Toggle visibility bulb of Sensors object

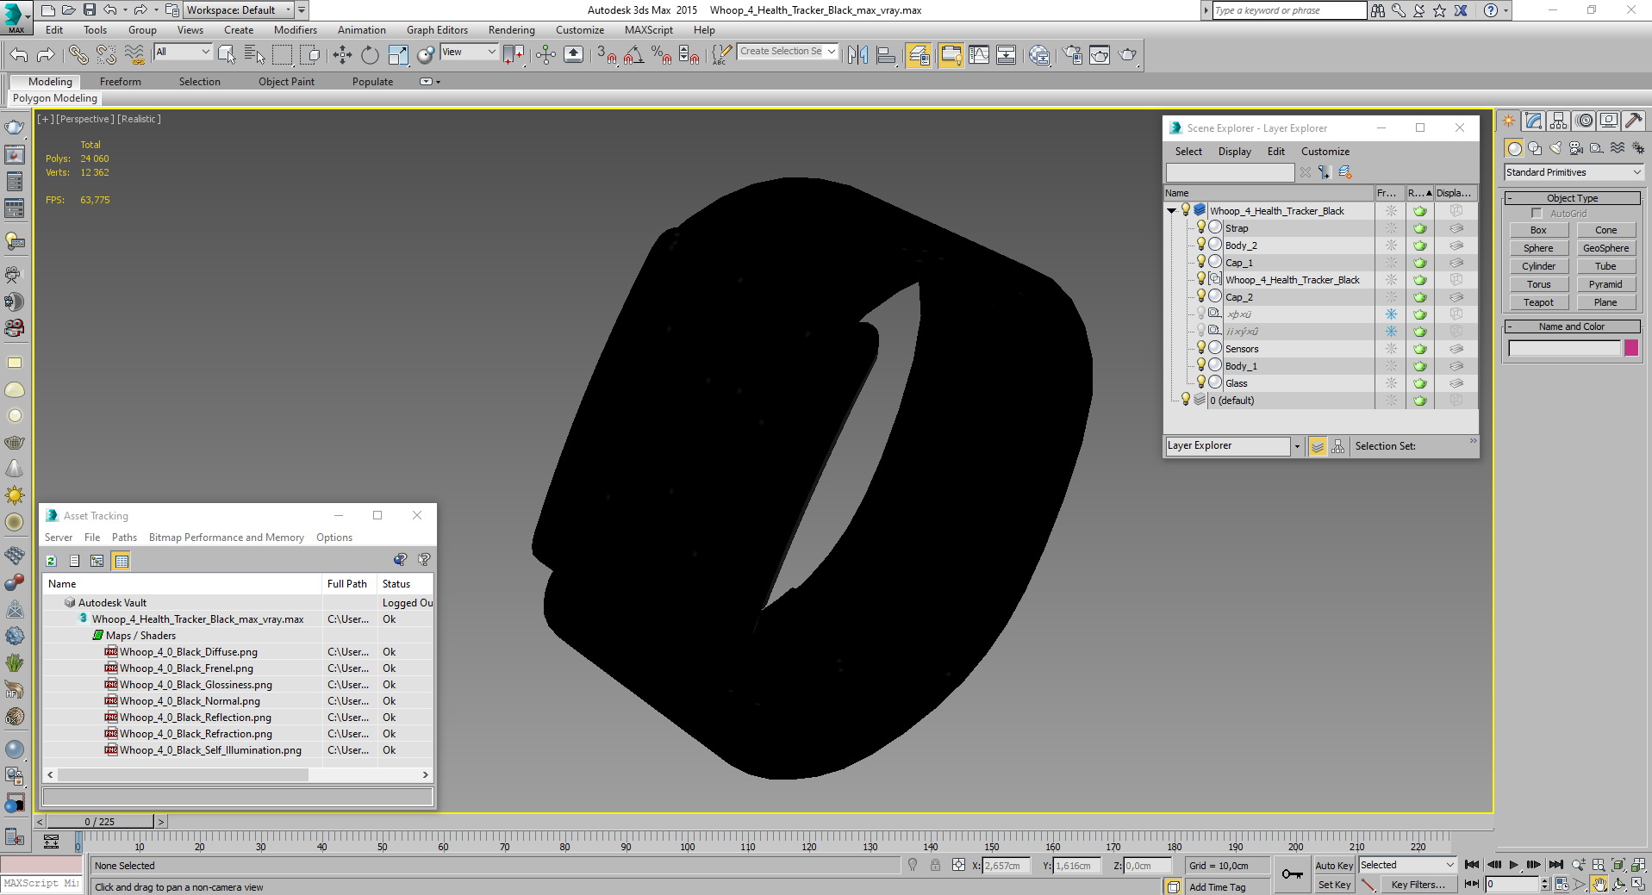[x=1200, y=348]
